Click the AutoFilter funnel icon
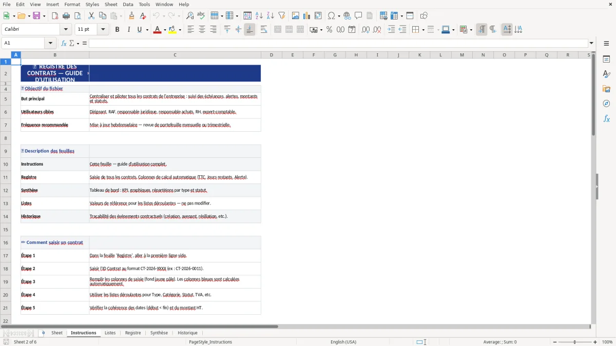The height and width of the screenshot is (346, 616). pyautogui.click(x=281, y=16)
